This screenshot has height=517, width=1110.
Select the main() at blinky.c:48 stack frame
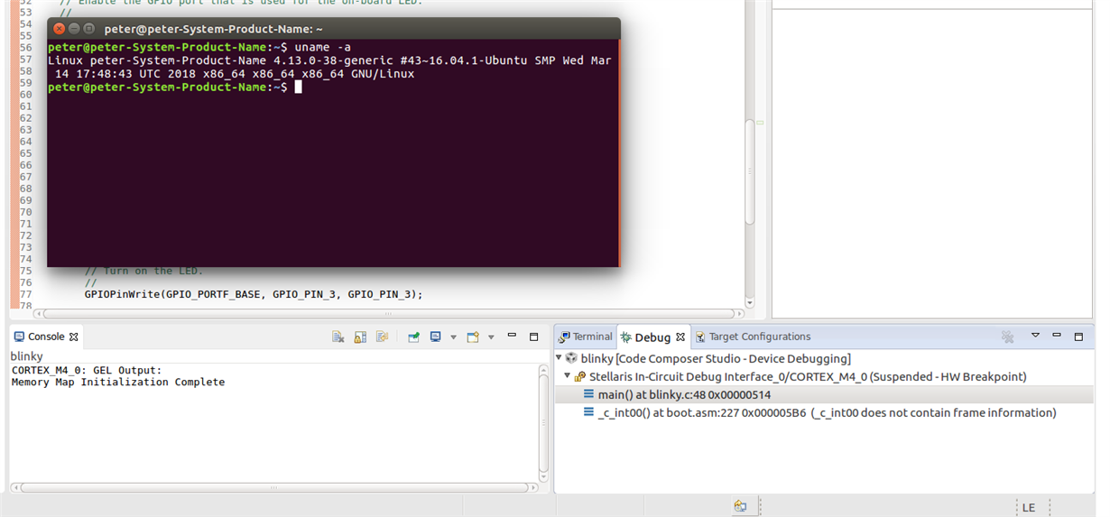tap(824, 394)
